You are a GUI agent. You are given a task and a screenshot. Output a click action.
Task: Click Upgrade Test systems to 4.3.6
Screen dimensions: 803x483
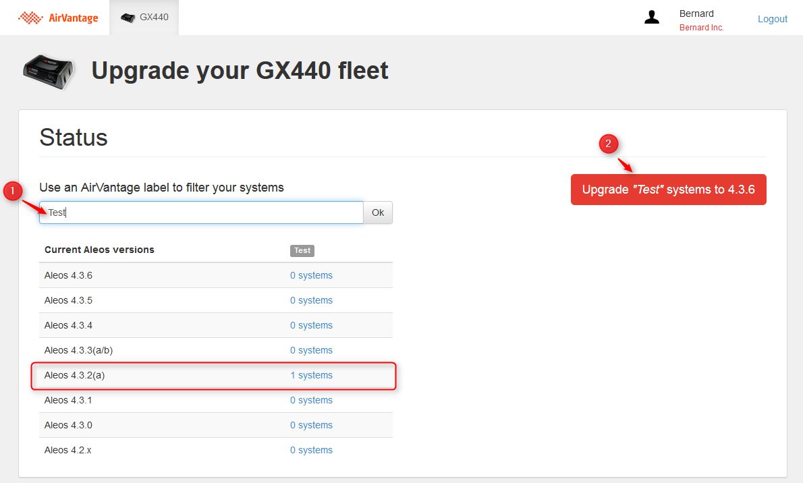[x=668, y=190]
